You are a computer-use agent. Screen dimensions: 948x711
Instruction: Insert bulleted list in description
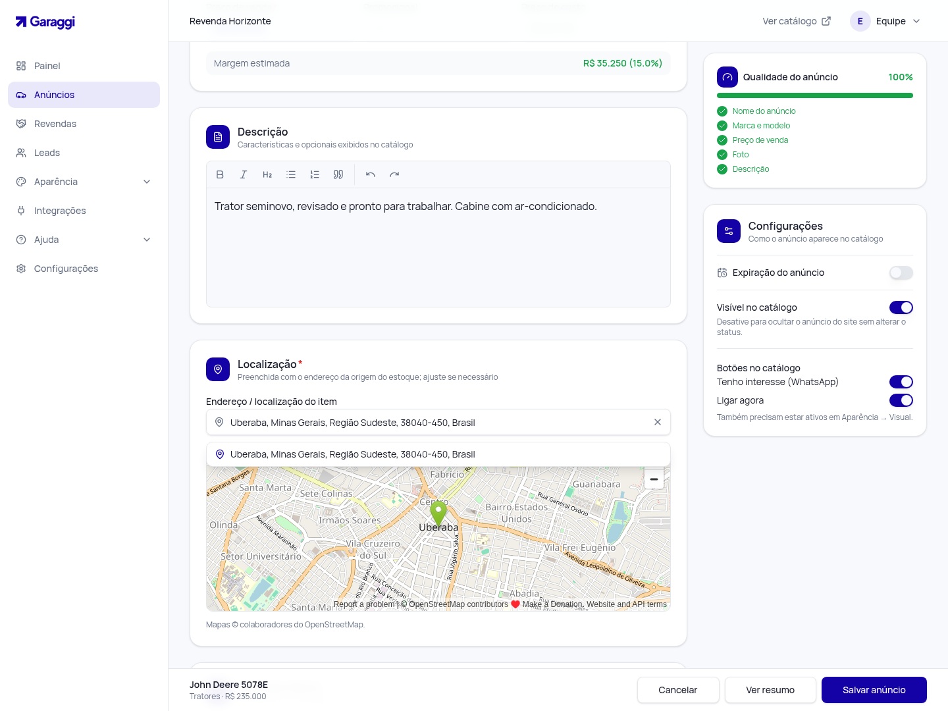pos(291,174)
